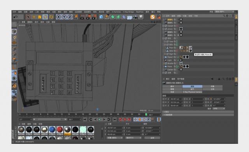Screen dimensions: 249x152
Task: Select Make Editable cube icon in left toolbar
Action: tap(14, 31)
